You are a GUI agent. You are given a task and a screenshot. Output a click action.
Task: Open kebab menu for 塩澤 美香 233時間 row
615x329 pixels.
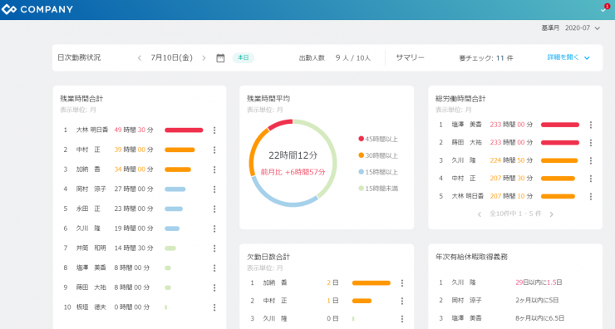591,125
